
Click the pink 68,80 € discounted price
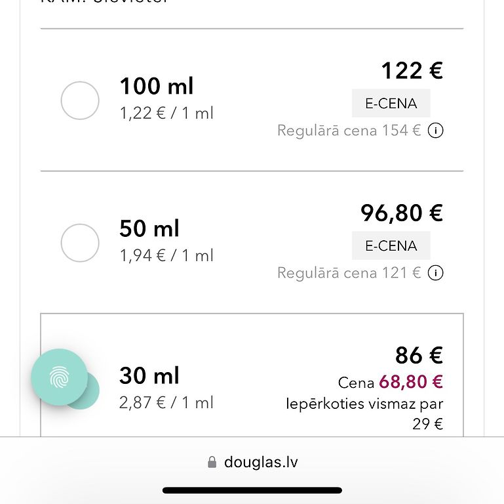tap(411, 382)
